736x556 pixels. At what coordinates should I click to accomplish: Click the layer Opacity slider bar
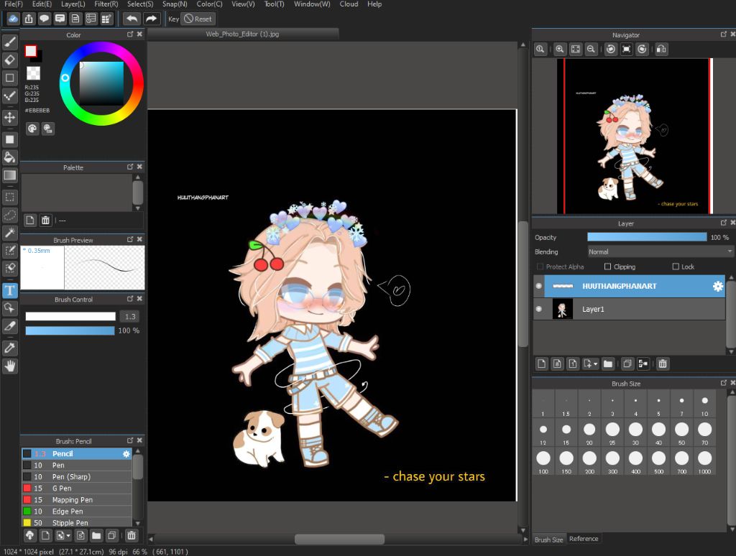(x=647, y=237)
